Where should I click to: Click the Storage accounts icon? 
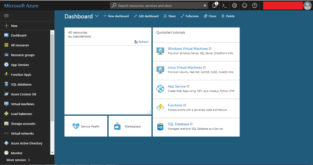click(x=6, y=124)
